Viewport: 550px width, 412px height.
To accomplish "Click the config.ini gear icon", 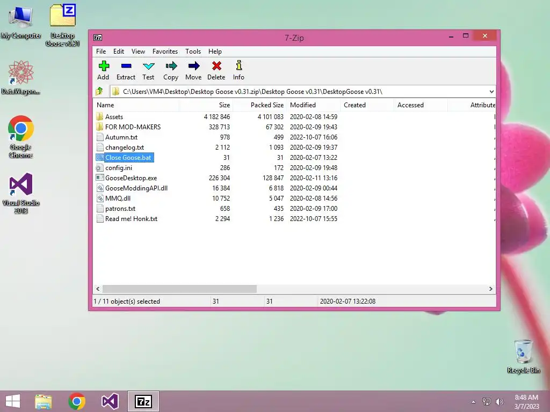I will coord(99,168).
